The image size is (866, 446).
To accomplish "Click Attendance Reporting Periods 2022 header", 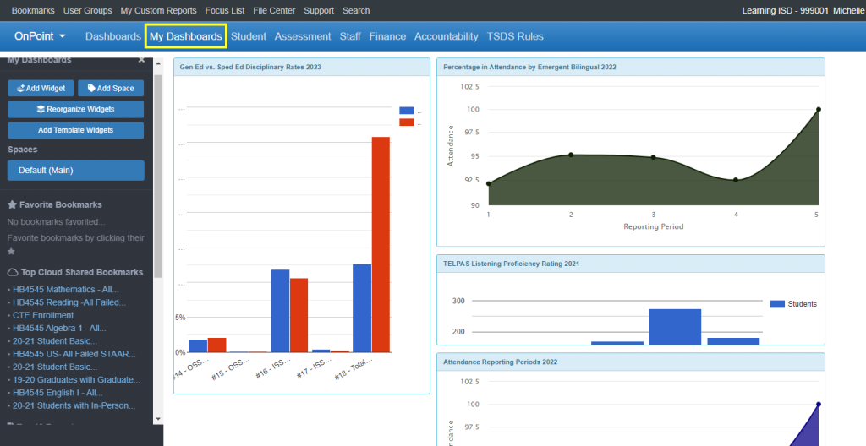I will [631, 362].
